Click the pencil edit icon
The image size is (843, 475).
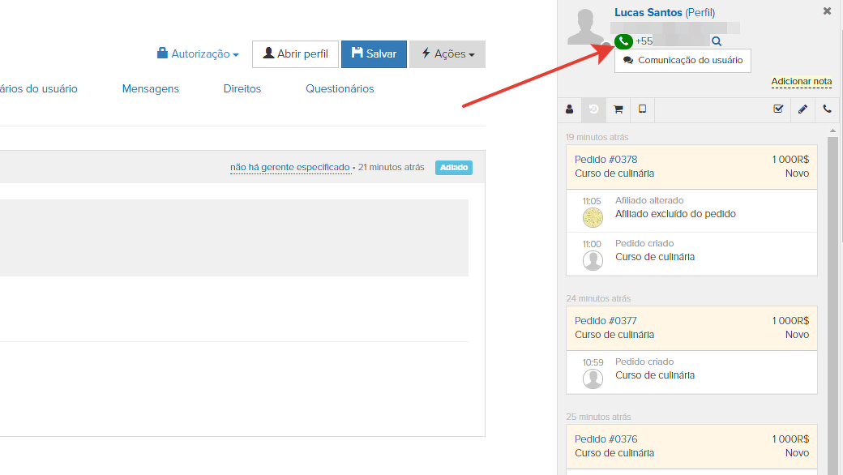point(802,109)
